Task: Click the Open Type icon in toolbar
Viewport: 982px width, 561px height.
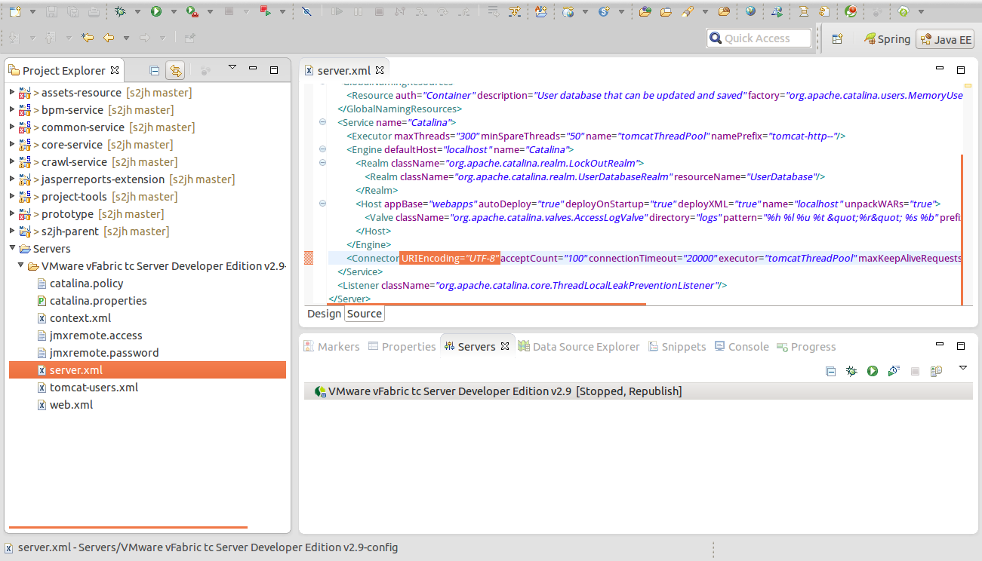Action: 645,11
